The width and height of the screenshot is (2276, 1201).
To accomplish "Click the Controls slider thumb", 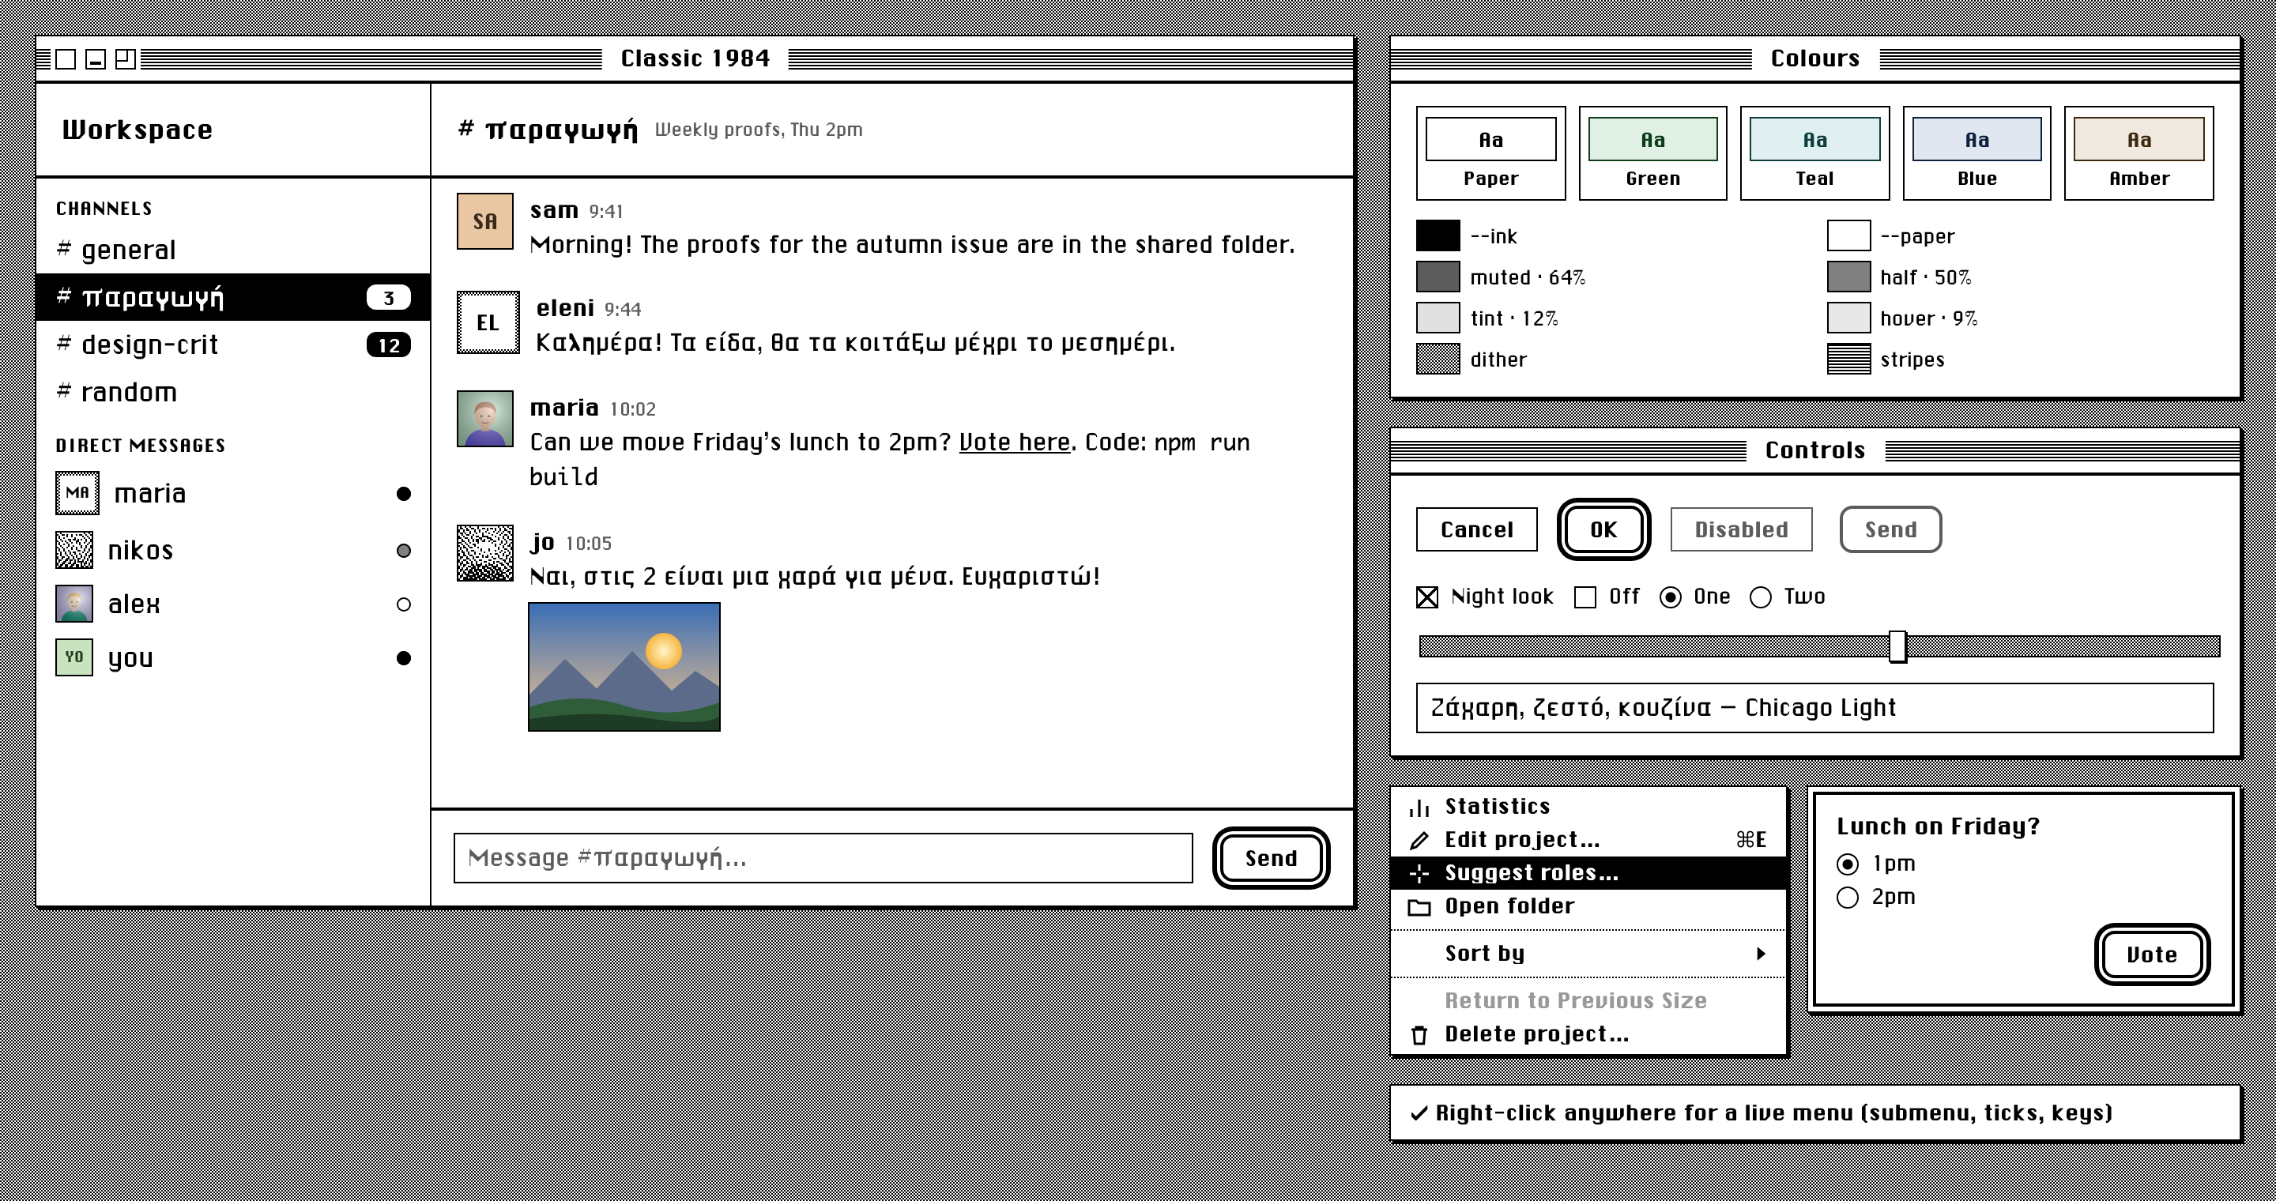I will 1897,646.
